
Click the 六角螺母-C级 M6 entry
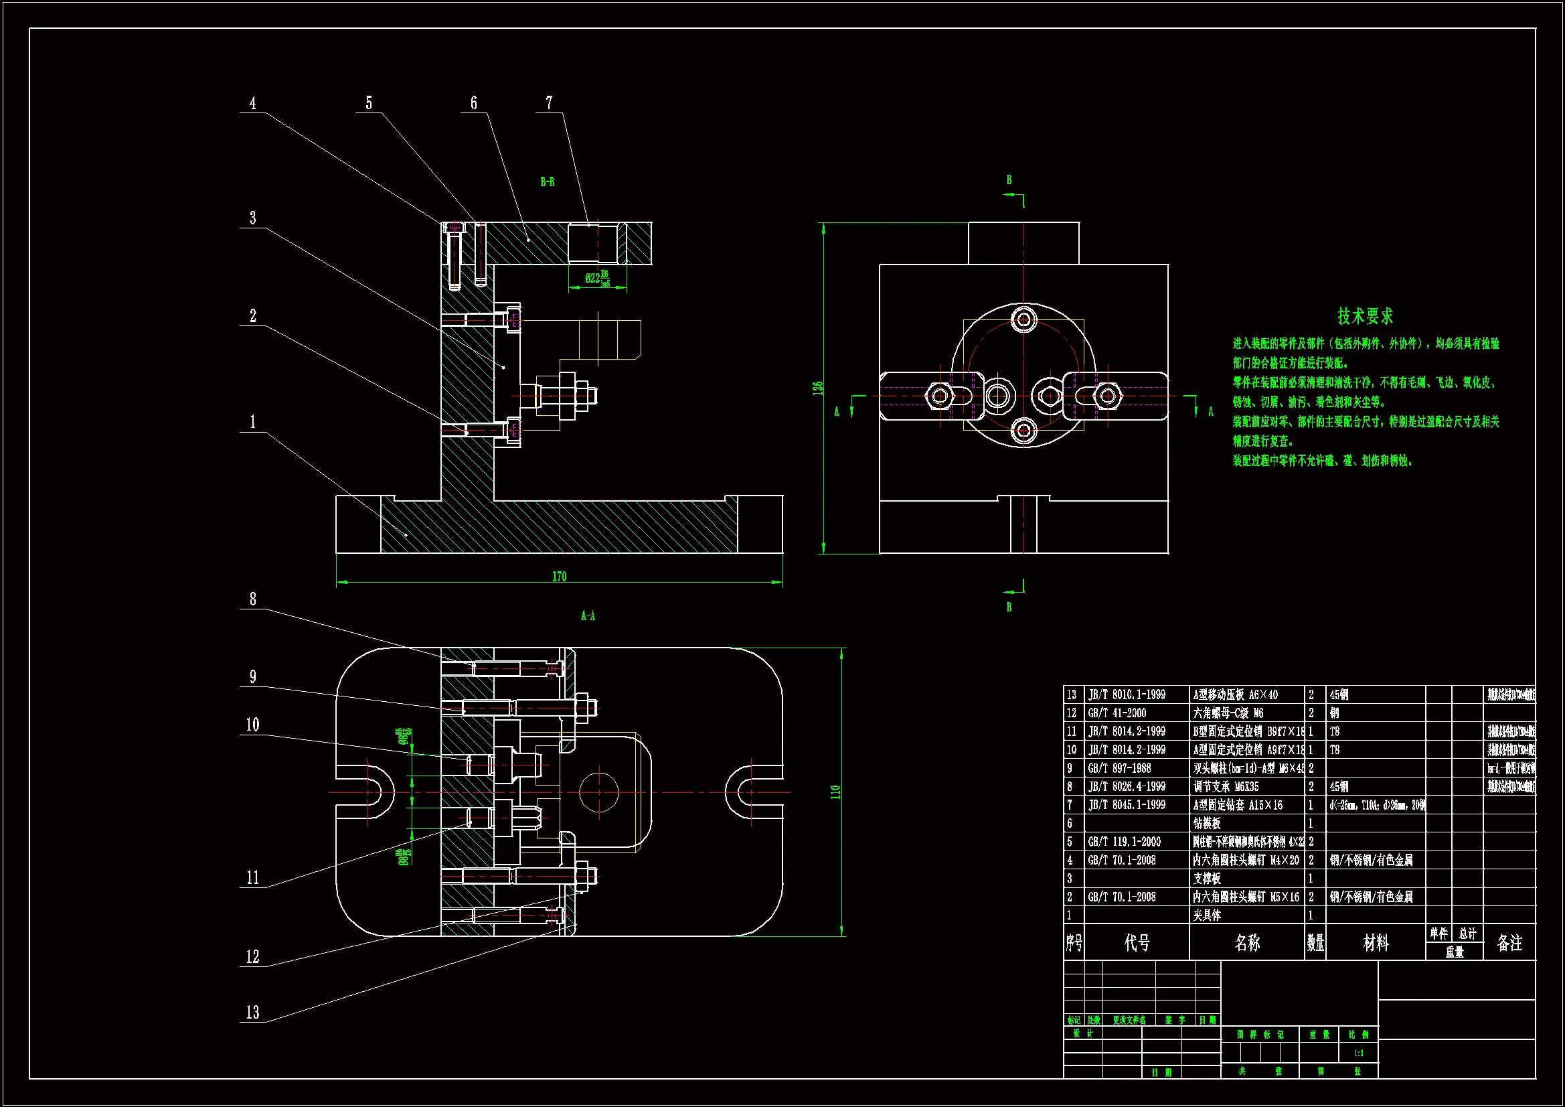coord(1228,713)
